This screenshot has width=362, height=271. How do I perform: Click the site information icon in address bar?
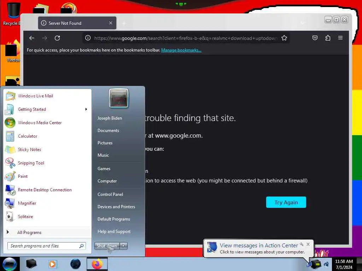pos(88,38)
